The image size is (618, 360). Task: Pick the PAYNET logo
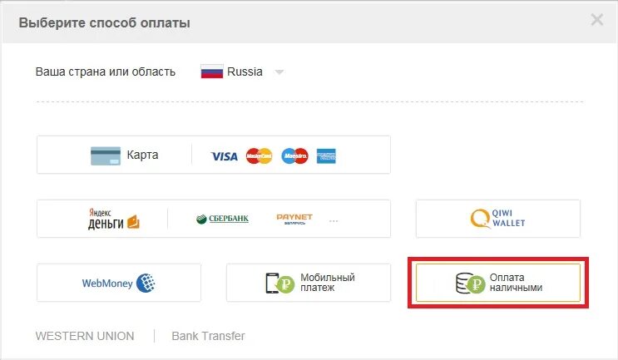click(x=294, y=219)
